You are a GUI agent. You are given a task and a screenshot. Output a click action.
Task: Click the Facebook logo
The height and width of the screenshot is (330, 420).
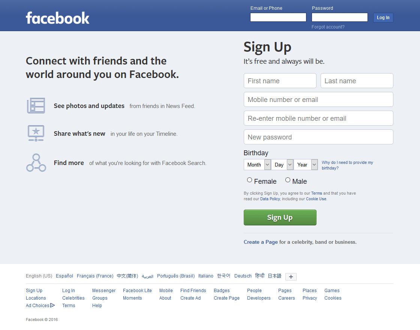pyautogui.click(x=58, y=18)
